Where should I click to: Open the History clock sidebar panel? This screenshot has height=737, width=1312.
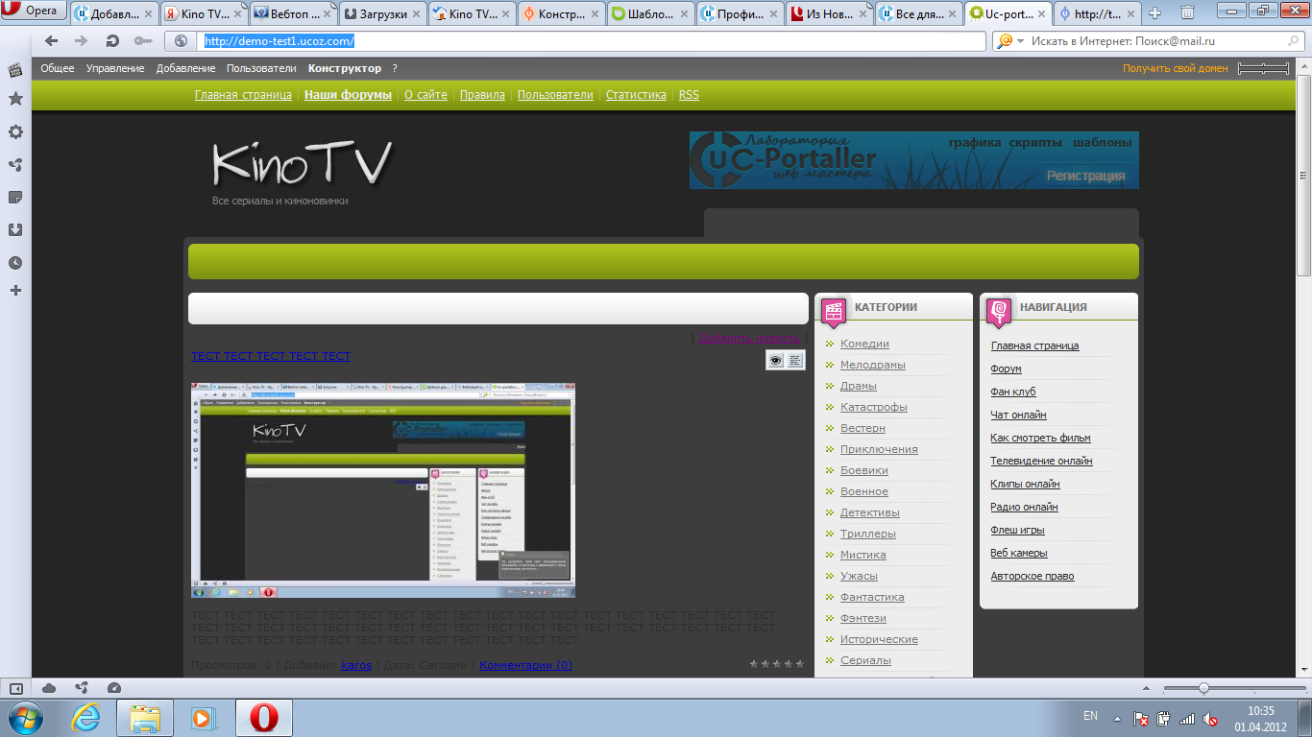(x=15, y=262)
